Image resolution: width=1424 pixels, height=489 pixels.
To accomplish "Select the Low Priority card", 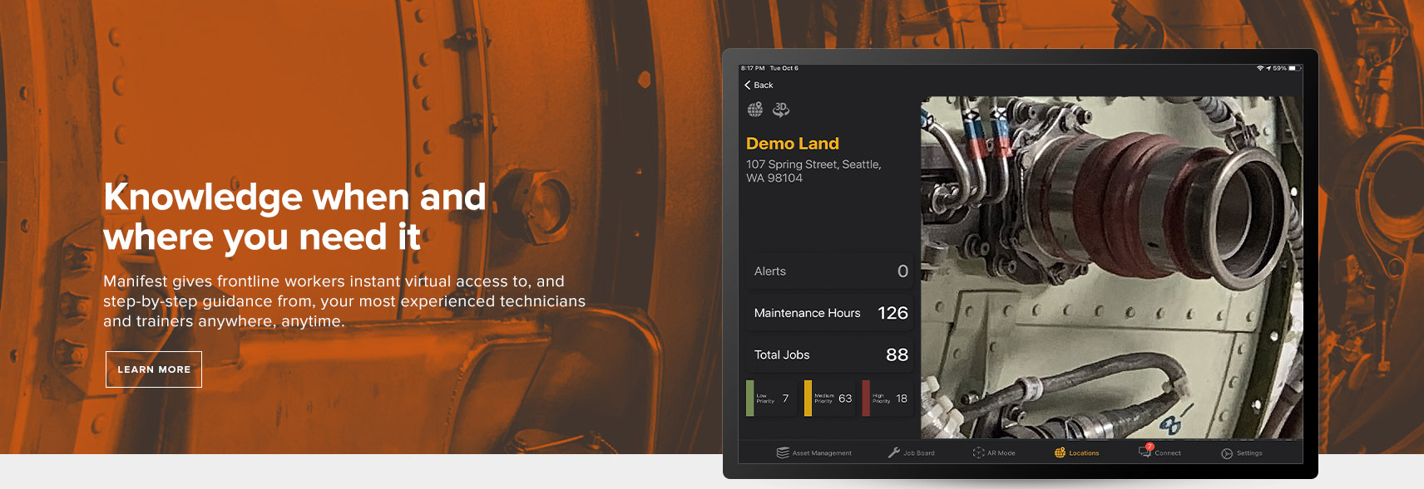I will tap(771, 399).
